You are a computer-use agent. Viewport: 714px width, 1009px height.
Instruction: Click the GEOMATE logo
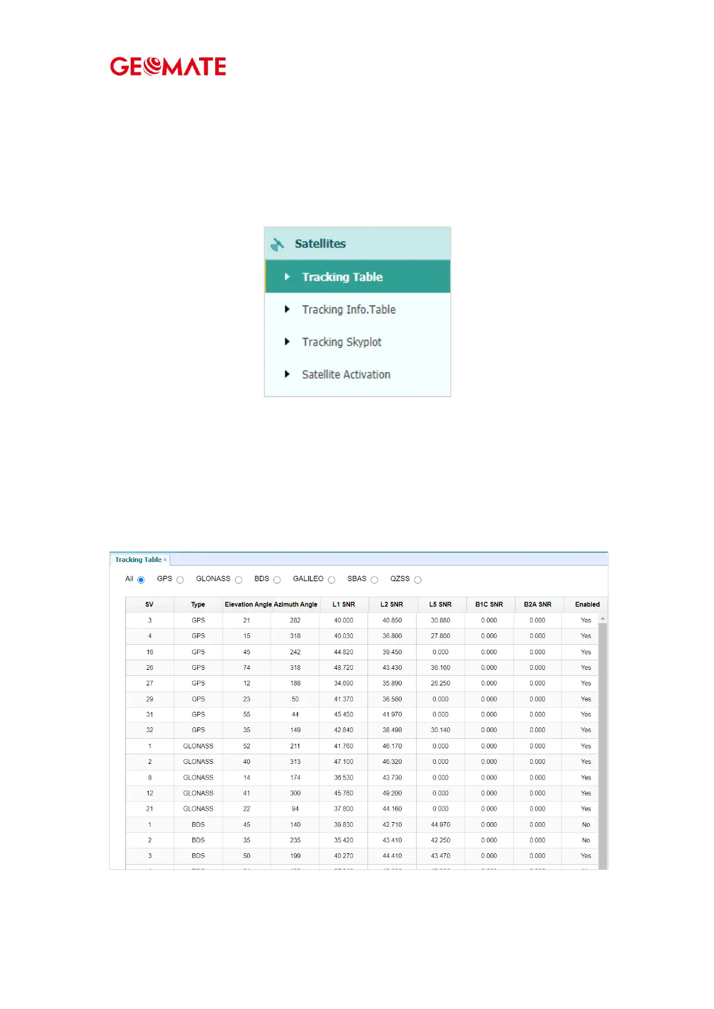[168, 67]
